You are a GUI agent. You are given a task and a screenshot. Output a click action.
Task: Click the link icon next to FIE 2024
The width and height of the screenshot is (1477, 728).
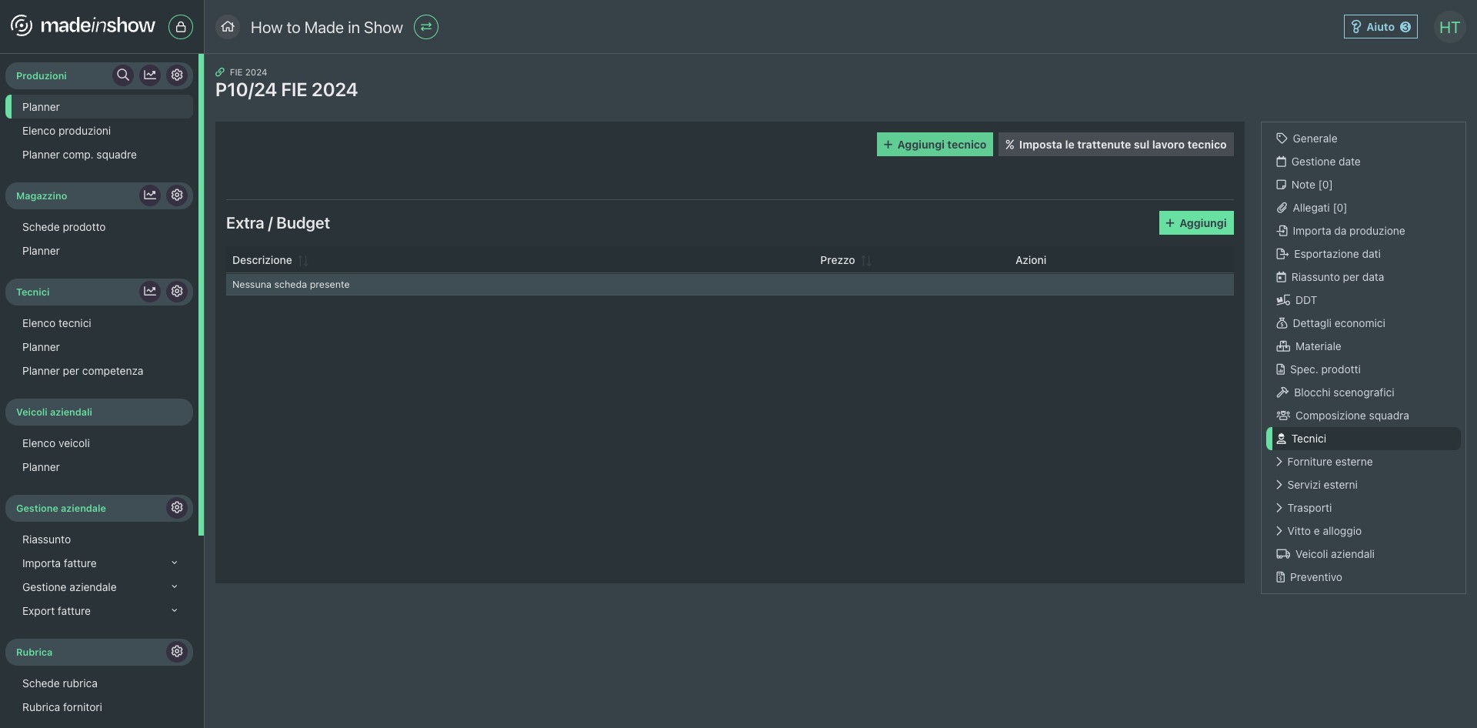220,72
